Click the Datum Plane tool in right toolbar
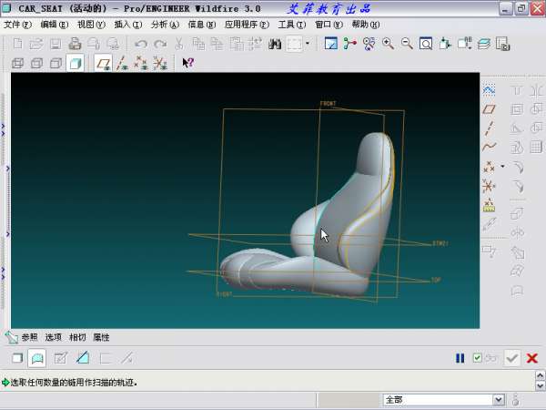The height and width of the screenshot is (410, 546). [x=489, y=109]
